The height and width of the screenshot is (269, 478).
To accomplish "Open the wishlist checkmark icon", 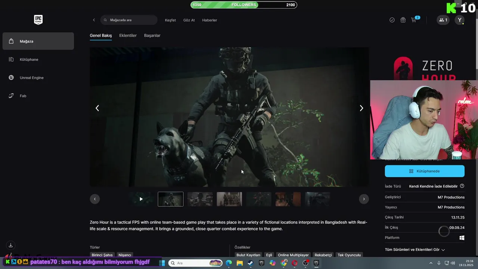I will point(392,20).
